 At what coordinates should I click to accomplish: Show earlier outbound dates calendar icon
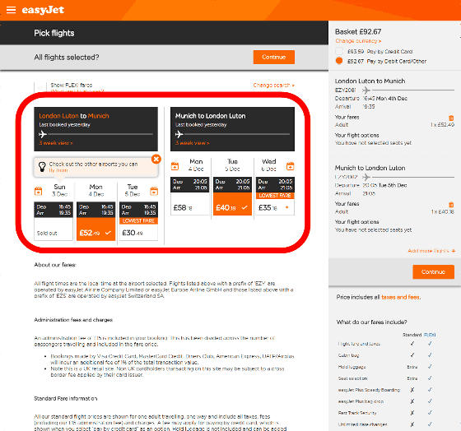click(x=38, y=192)
